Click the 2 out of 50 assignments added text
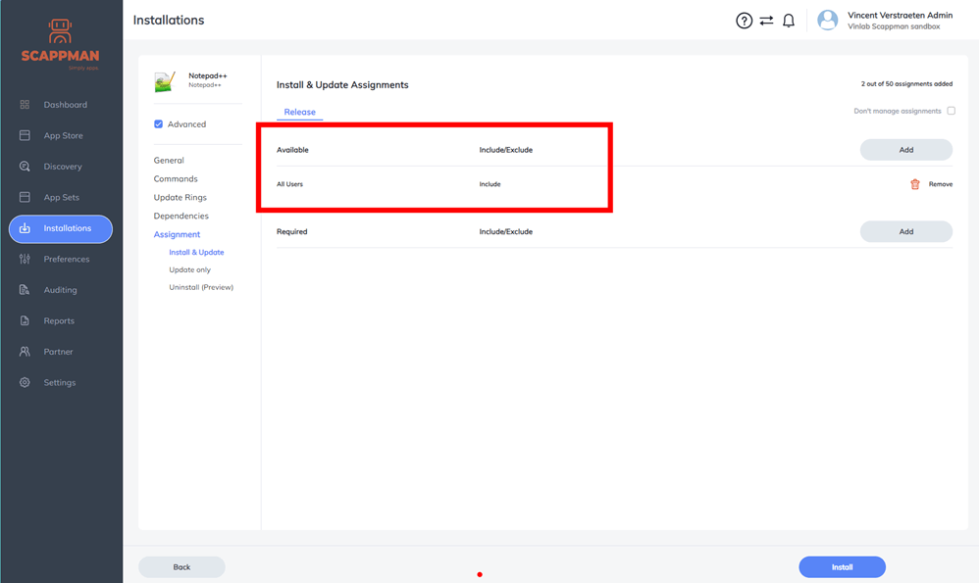 (906, 83)
